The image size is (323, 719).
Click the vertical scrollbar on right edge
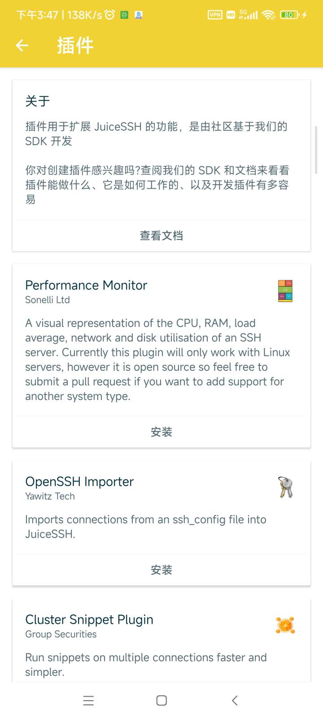pos(316,150)
